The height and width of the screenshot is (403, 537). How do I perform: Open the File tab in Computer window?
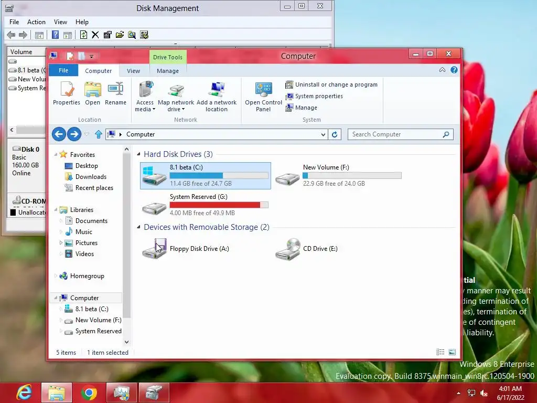tap(63, 70)
